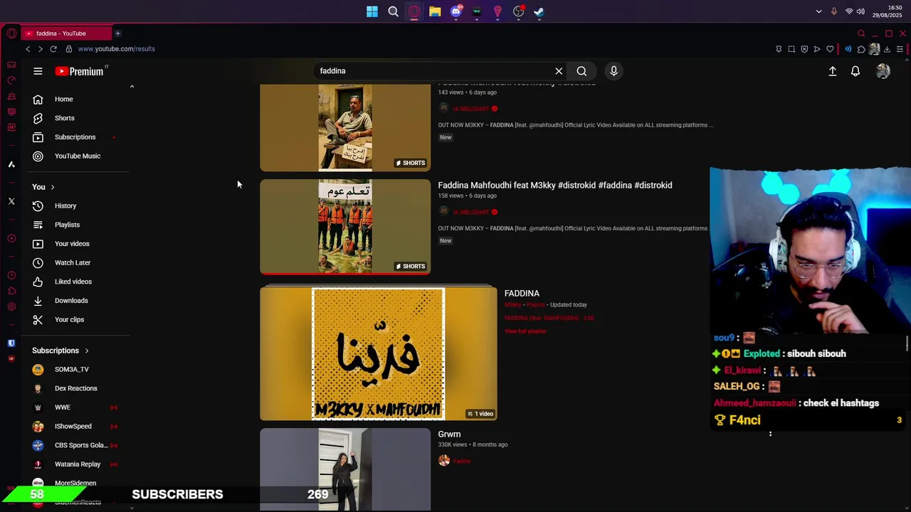
Task: Click the Opera tab search magnifier
Action: [861, 33]
